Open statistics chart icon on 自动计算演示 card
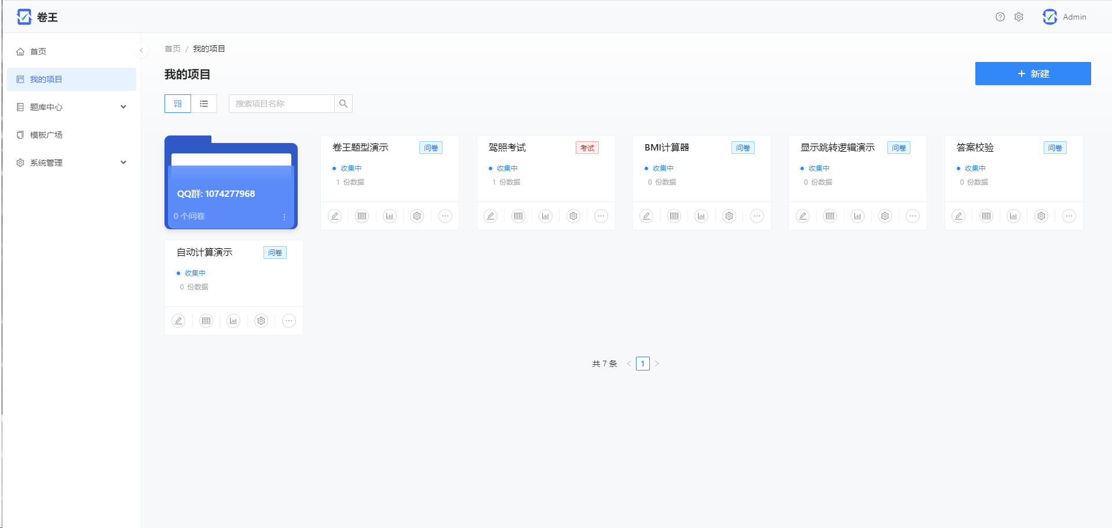1112x528 pixels. [233, 321]
